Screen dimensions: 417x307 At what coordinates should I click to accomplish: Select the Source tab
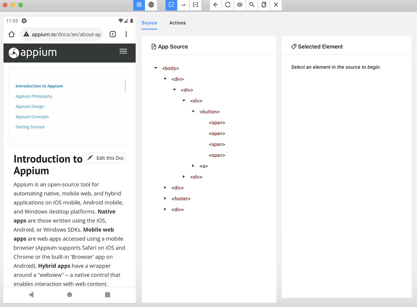pos(149,23)
